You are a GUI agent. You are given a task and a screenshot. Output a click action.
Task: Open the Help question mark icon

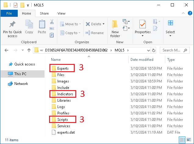tap(190, 13)
